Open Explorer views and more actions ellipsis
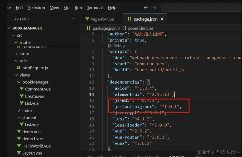242x157 pixels. coord(73,19)
